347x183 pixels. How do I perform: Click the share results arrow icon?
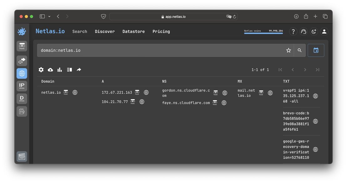(79, 70)
